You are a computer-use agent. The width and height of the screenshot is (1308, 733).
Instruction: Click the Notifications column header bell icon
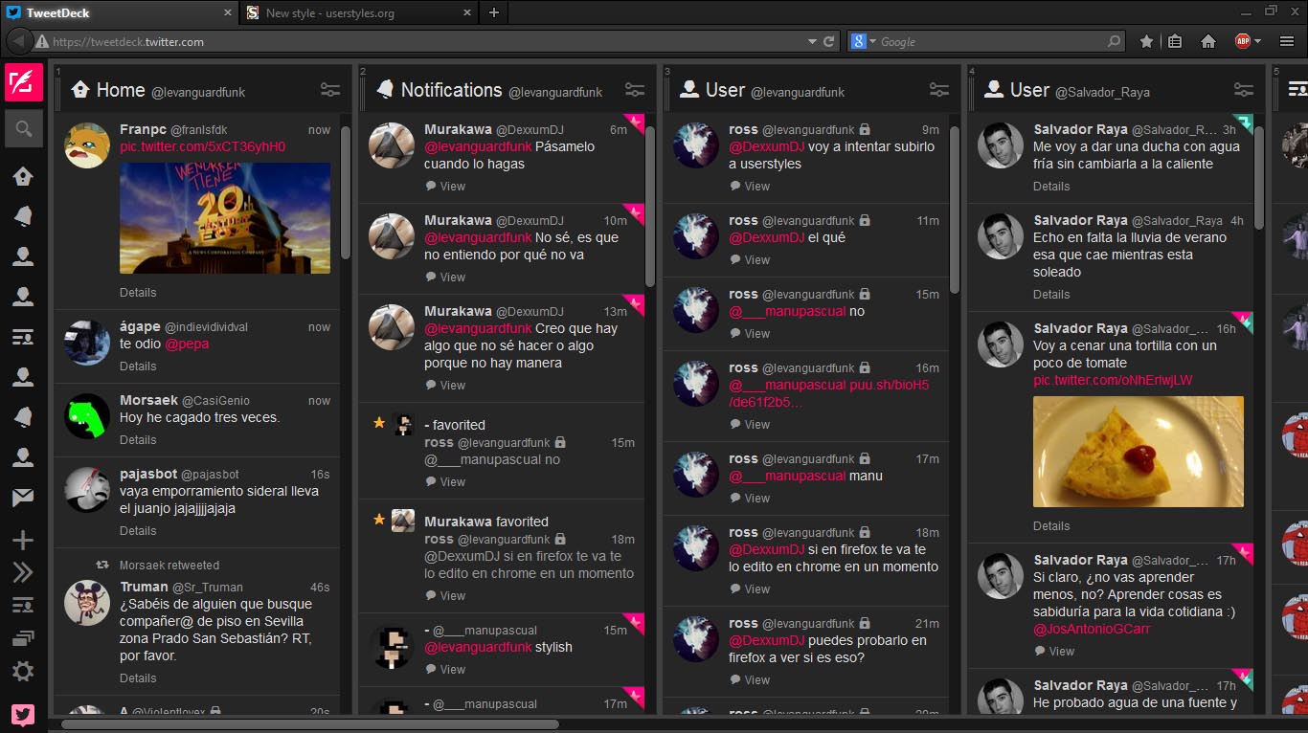[385, 89]
